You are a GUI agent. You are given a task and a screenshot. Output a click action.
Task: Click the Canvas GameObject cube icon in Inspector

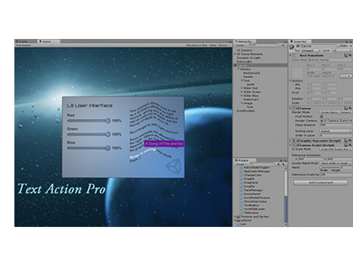(x=292, y=47)
